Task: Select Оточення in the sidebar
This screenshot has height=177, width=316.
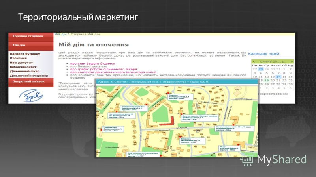Action: (18, 58)
